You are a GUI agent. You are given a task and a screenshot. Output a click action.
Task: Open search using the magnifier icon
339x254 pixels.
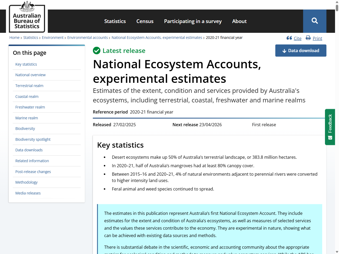coord(315,21)
